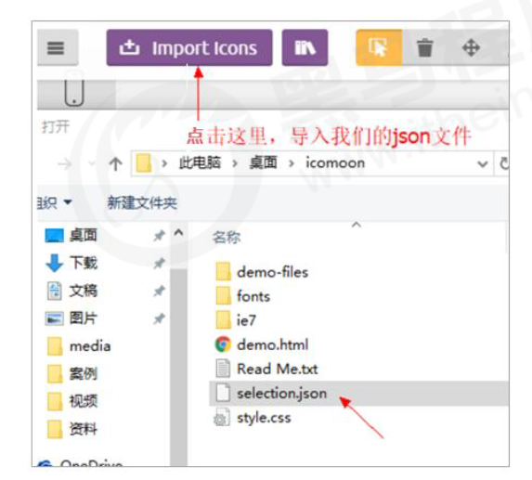Go up one folder level

(115, 164)
